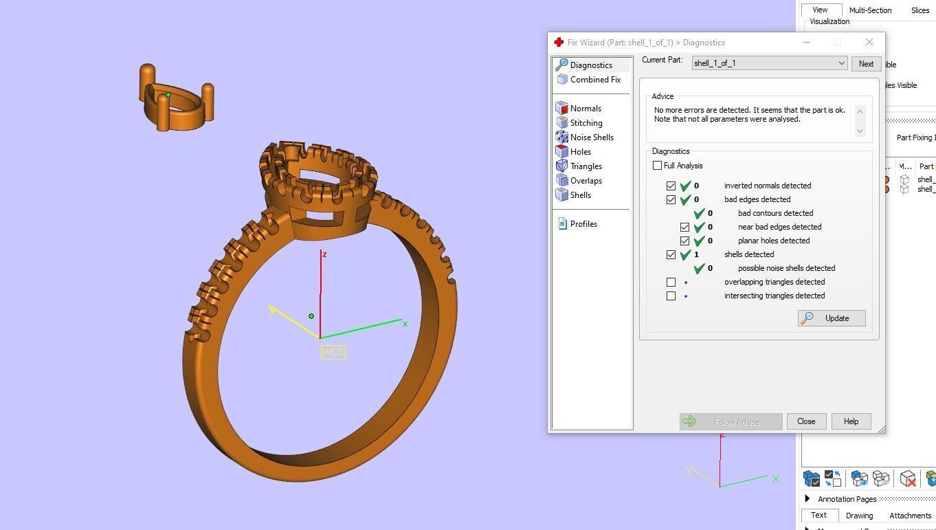Expand the Annotation Pages section
Screen dimensions: 936x530
coord(807,499)
